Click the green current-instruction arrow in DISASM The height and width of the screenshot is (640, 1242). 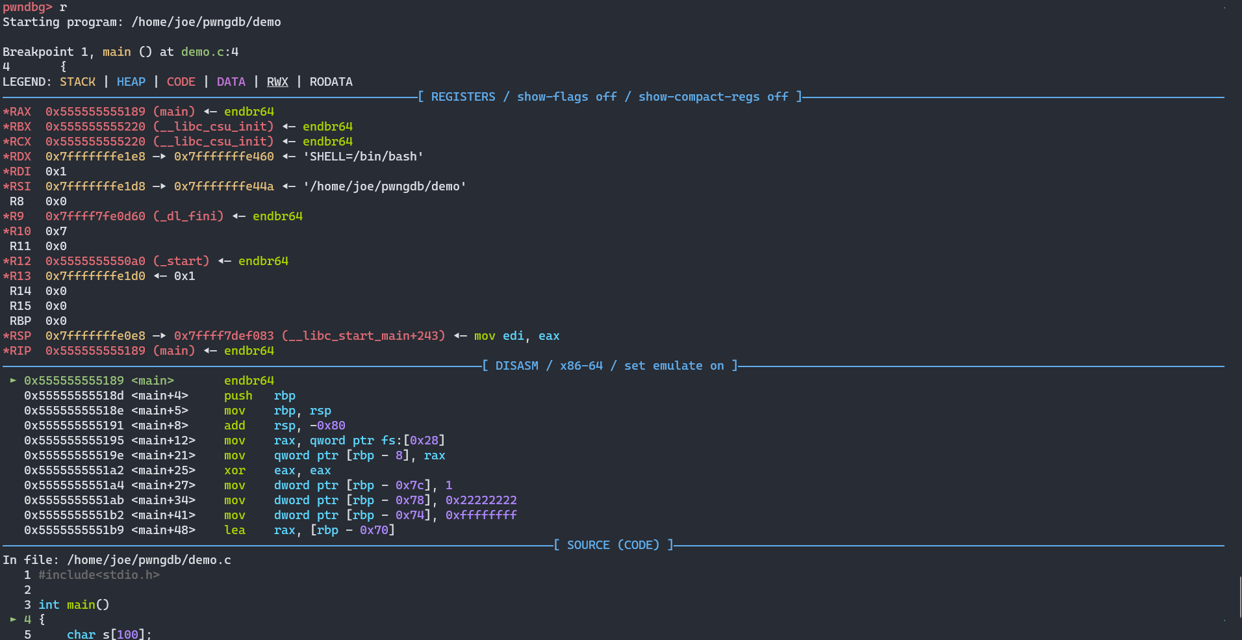tap(13, 381)
